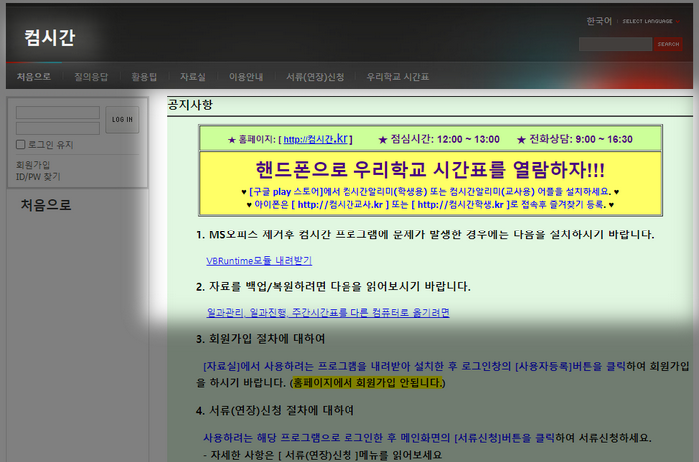Click the password input field
The image size is (699, 462).
click(x=58, y=127)
